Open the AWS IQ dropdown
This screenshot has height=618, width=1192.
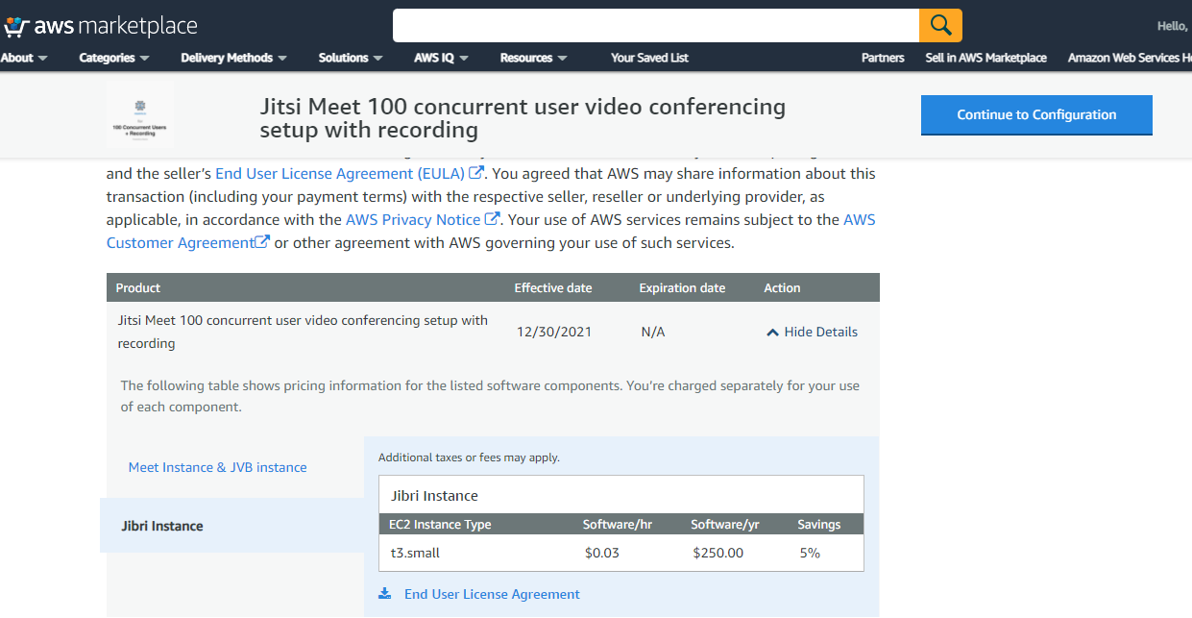click(x=441, y=58)
